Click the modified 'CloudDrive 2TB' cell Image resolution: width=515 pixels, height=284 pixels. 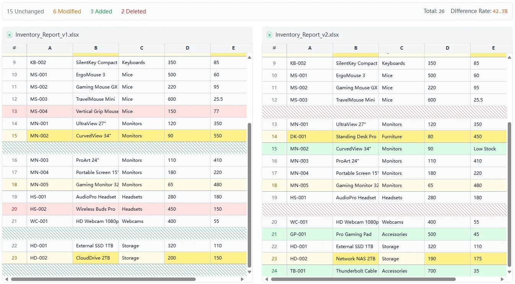coord(96,258)
